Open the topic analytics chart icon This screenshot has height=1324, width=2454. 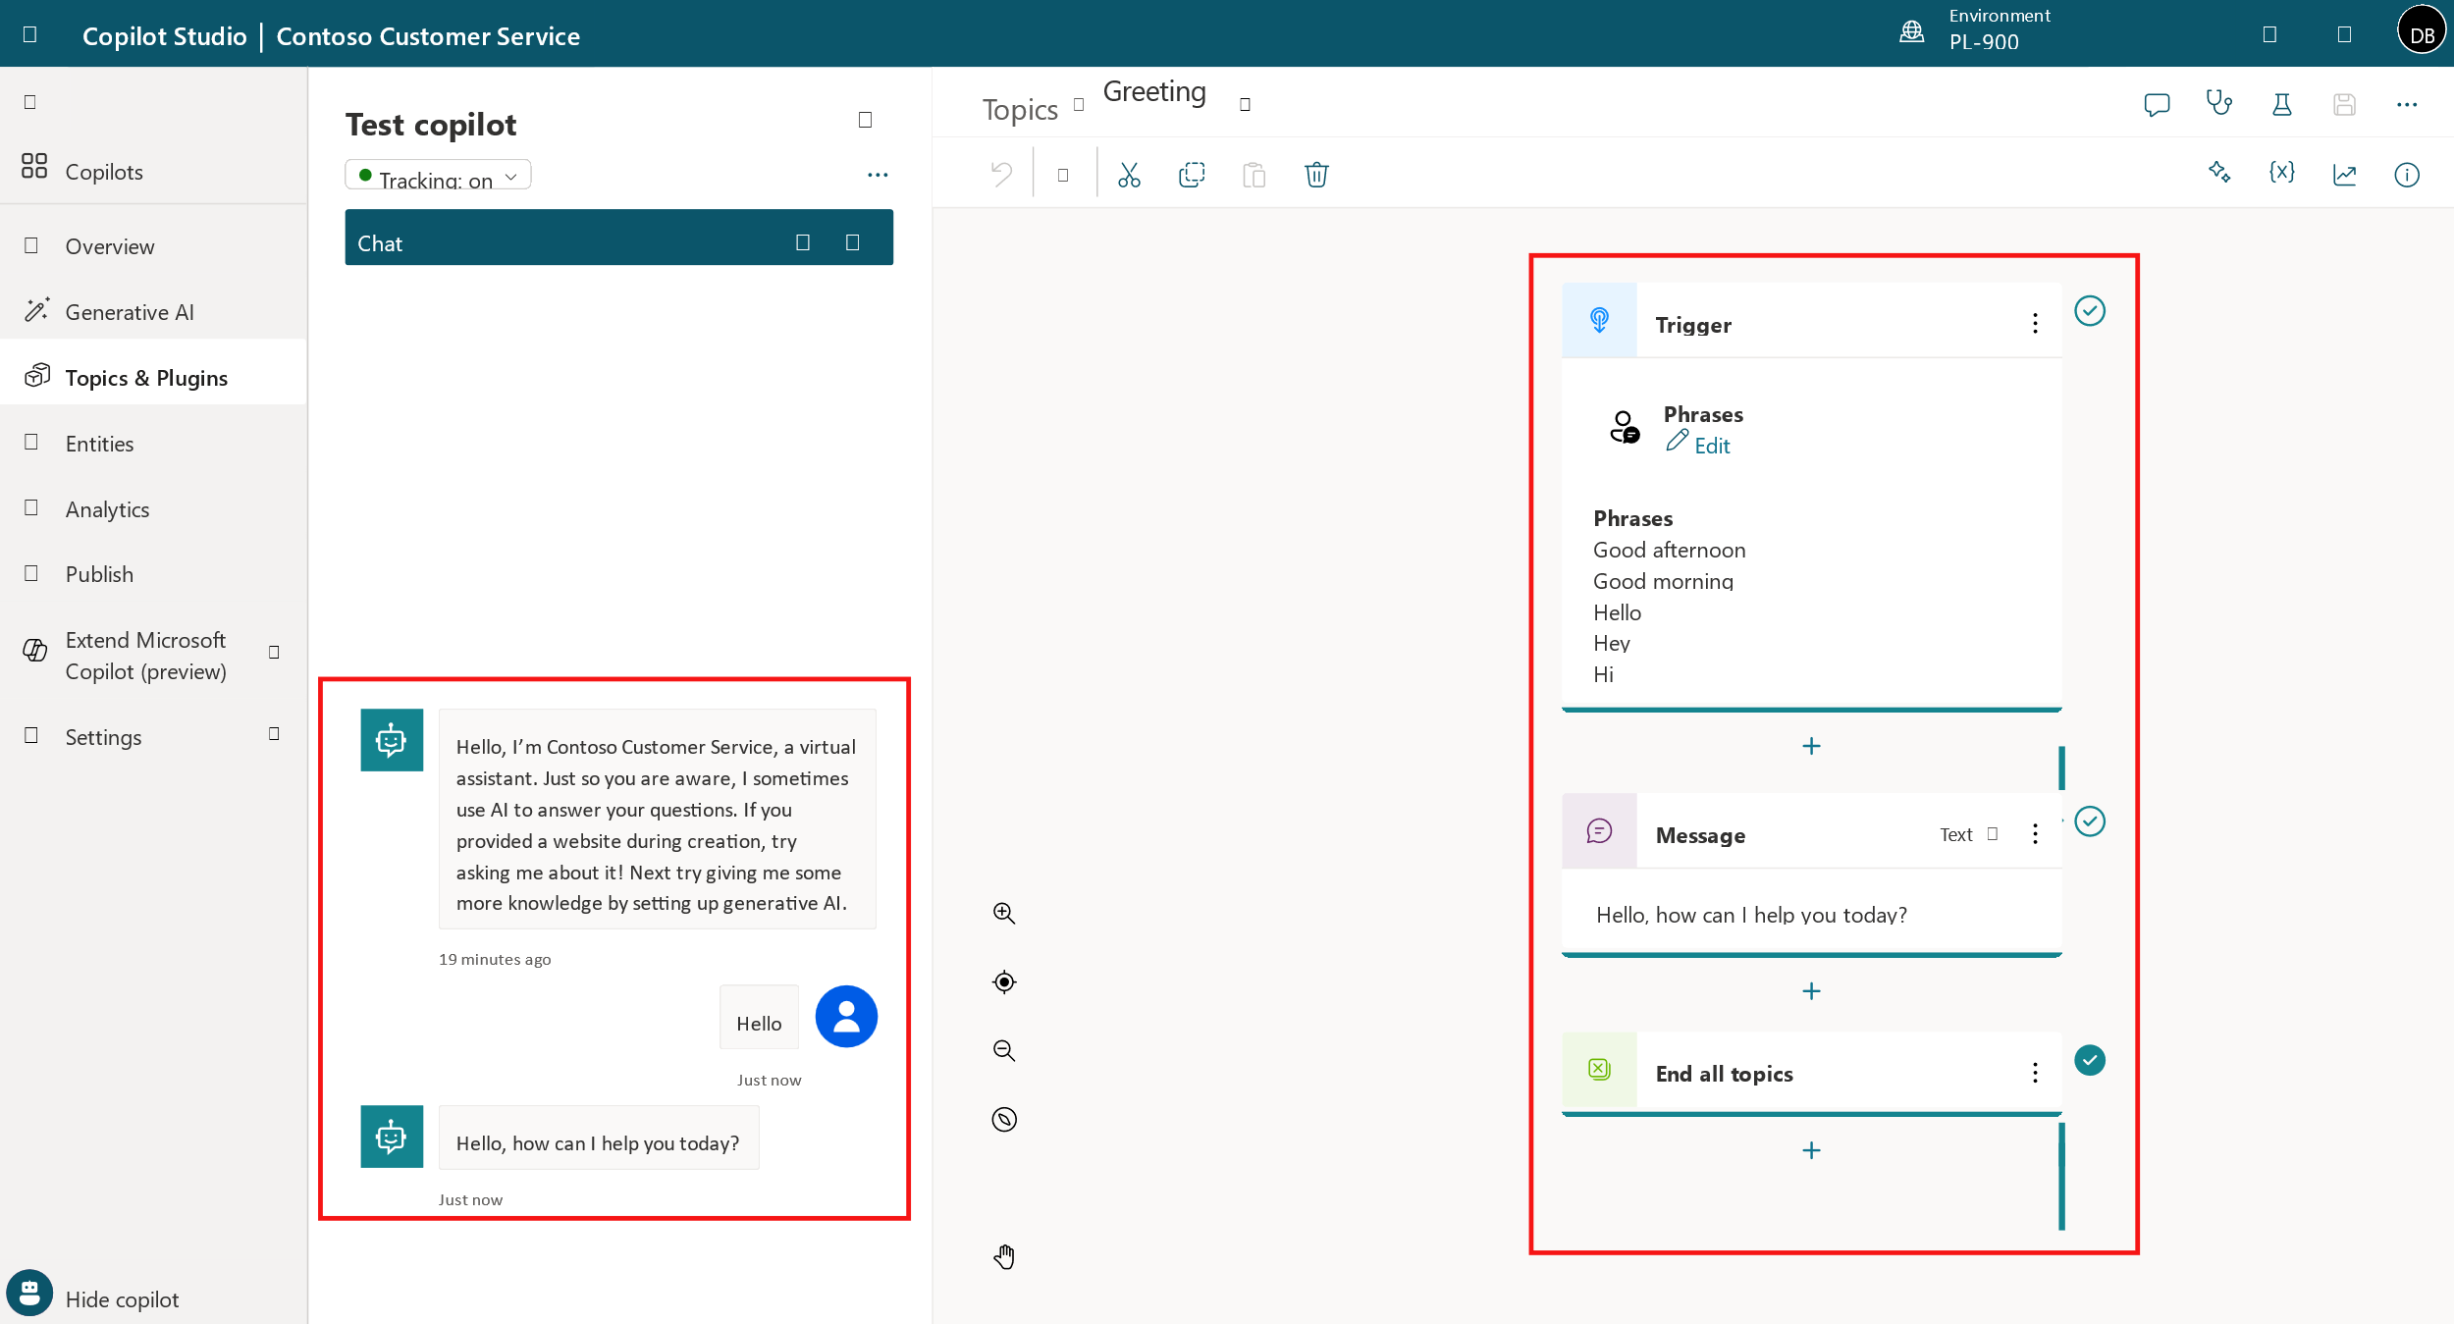[2344, 175]
